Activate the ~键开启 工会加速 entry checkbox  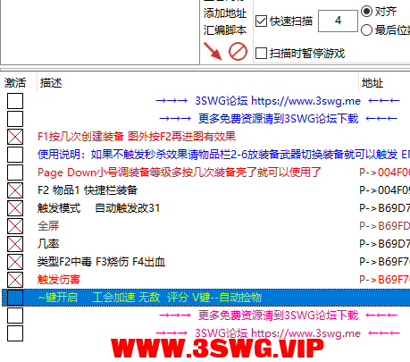(15, 298)
